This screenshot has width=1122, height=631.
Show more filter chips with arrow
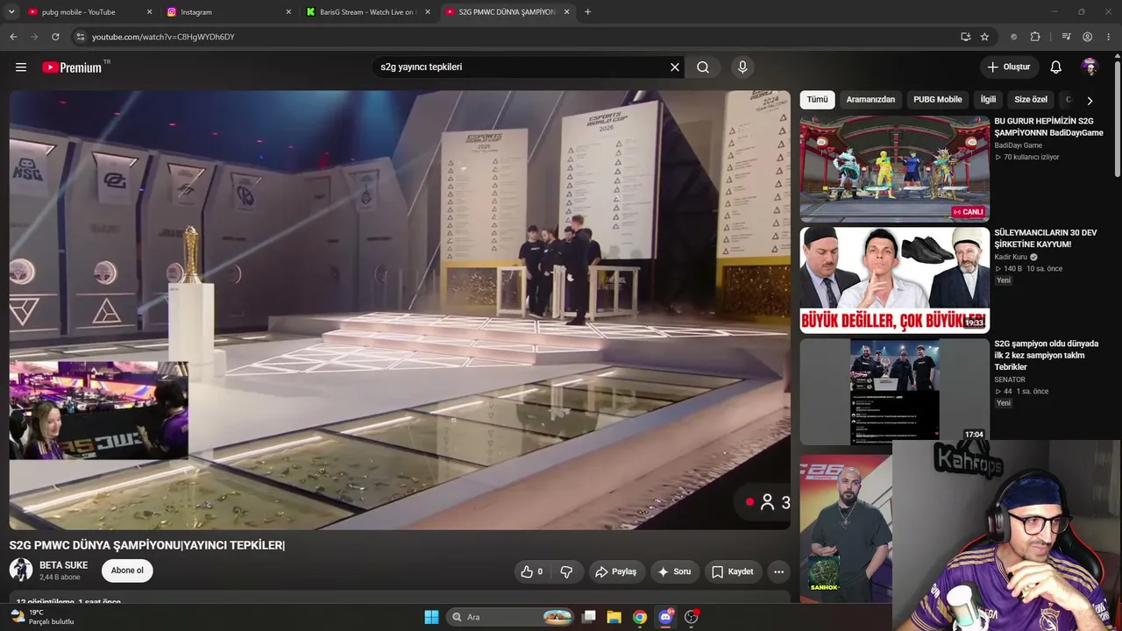point(1090,100)
